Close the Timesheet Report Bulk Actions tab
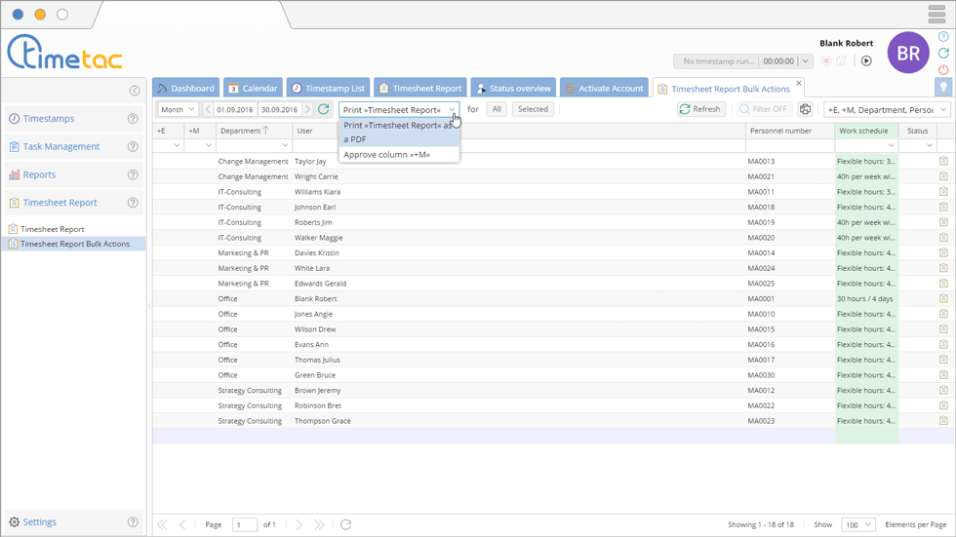The width and height of the screenshot is (956, 537). pyautogui.click(x=799, y=83)
